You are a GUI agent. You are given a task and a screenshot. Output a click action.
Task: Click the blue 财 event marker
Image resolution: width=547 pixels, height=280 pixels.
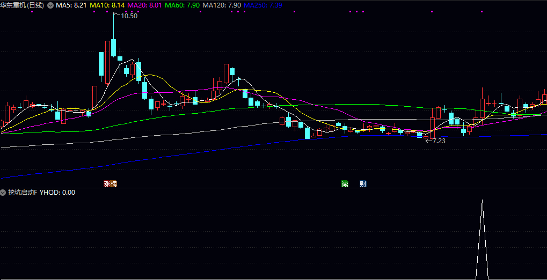(x=363, y=183)
